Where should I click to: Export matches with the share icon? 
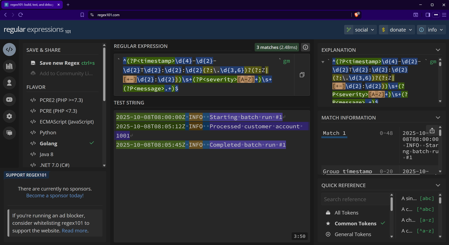coord(432,131)
